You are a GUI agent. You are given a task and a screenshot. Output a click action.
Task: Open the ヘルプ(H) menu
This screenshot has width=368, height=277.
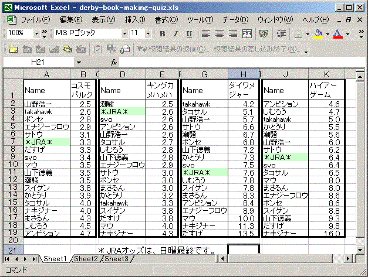point(315,20)
